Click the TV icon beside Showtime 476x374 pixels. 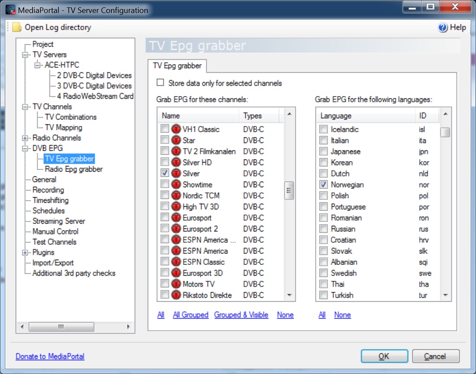point(176,185)
